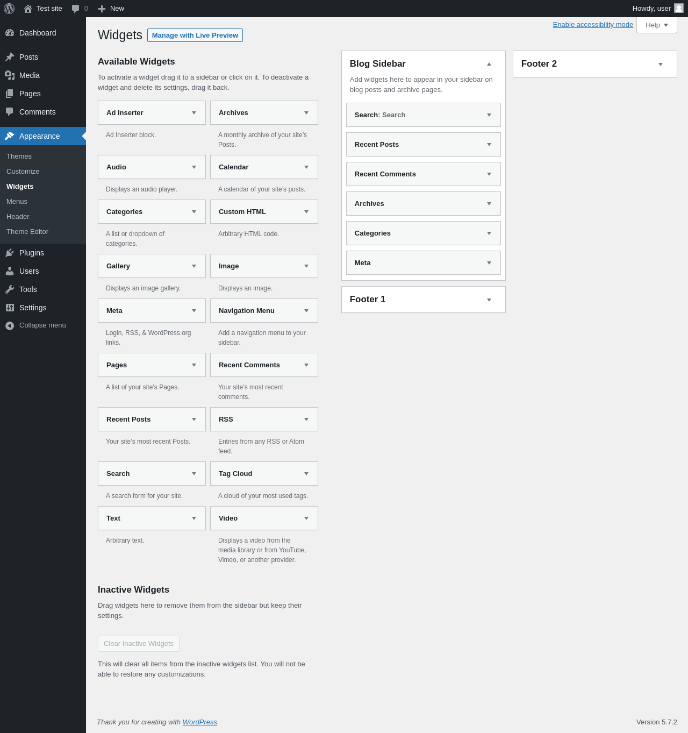Click the Posts pushpin icon
The image size is (688, 733).
point(10,57)
